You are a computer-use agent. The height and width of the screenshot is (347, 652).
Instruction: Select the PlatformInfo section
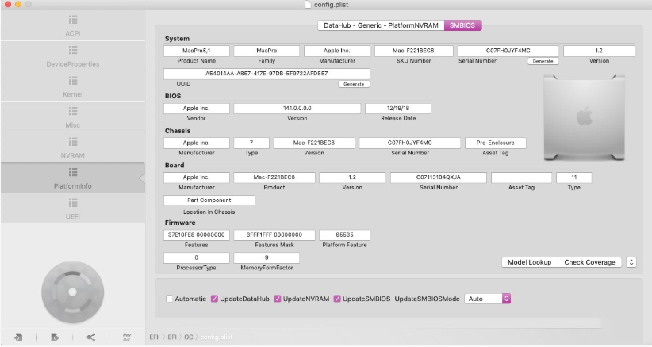pos(73,178)
